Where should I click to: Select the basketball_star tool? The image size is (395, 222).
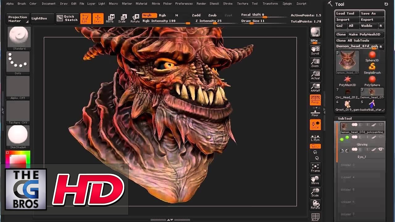coord(372,106)
